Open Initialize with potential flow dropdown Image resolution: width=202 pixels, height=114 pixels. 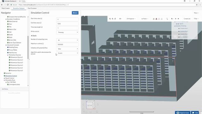(67, 49)
